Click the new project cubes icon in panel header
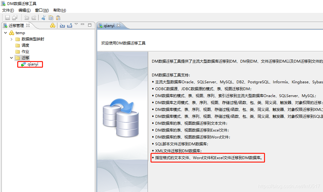 tap(53, 25)
